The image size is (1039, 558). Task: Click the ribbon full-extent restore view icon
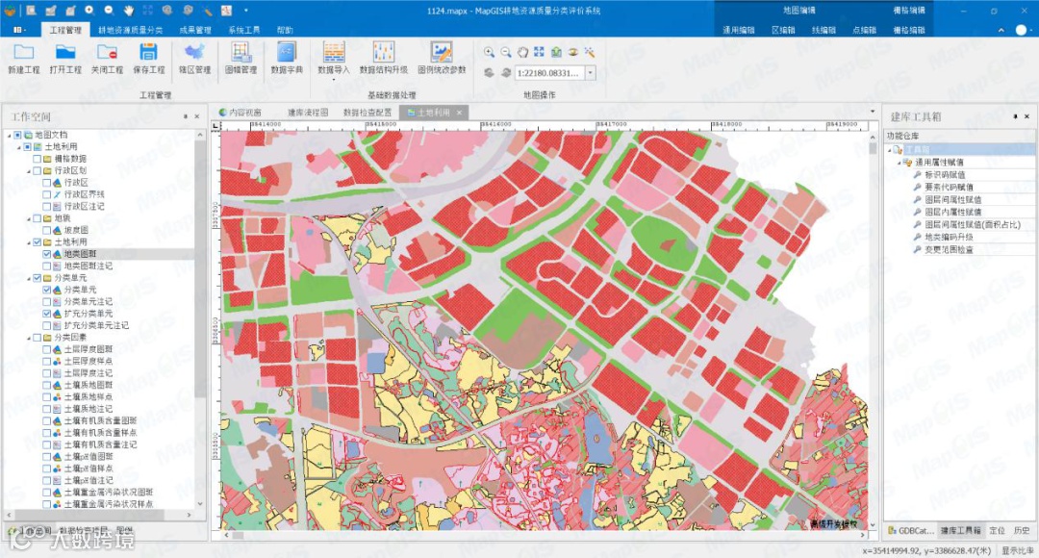[x=540, y=52]
